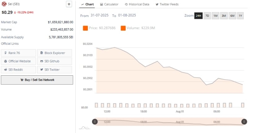This screenshot has width=255, height=133.
Task: Visit the Official Website
Action: pos(18,61)
